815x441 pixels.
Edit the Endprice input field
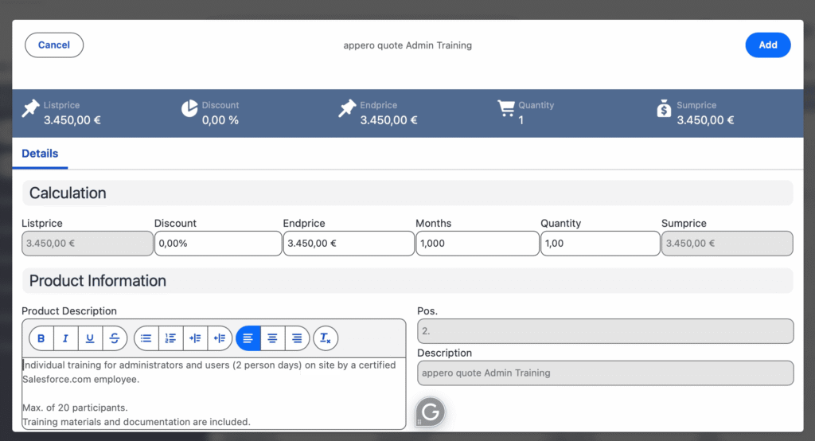349,244
